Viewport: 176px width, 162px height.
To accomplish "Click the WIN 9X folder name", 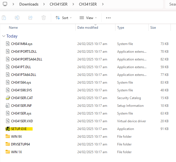I will (16, 137).
